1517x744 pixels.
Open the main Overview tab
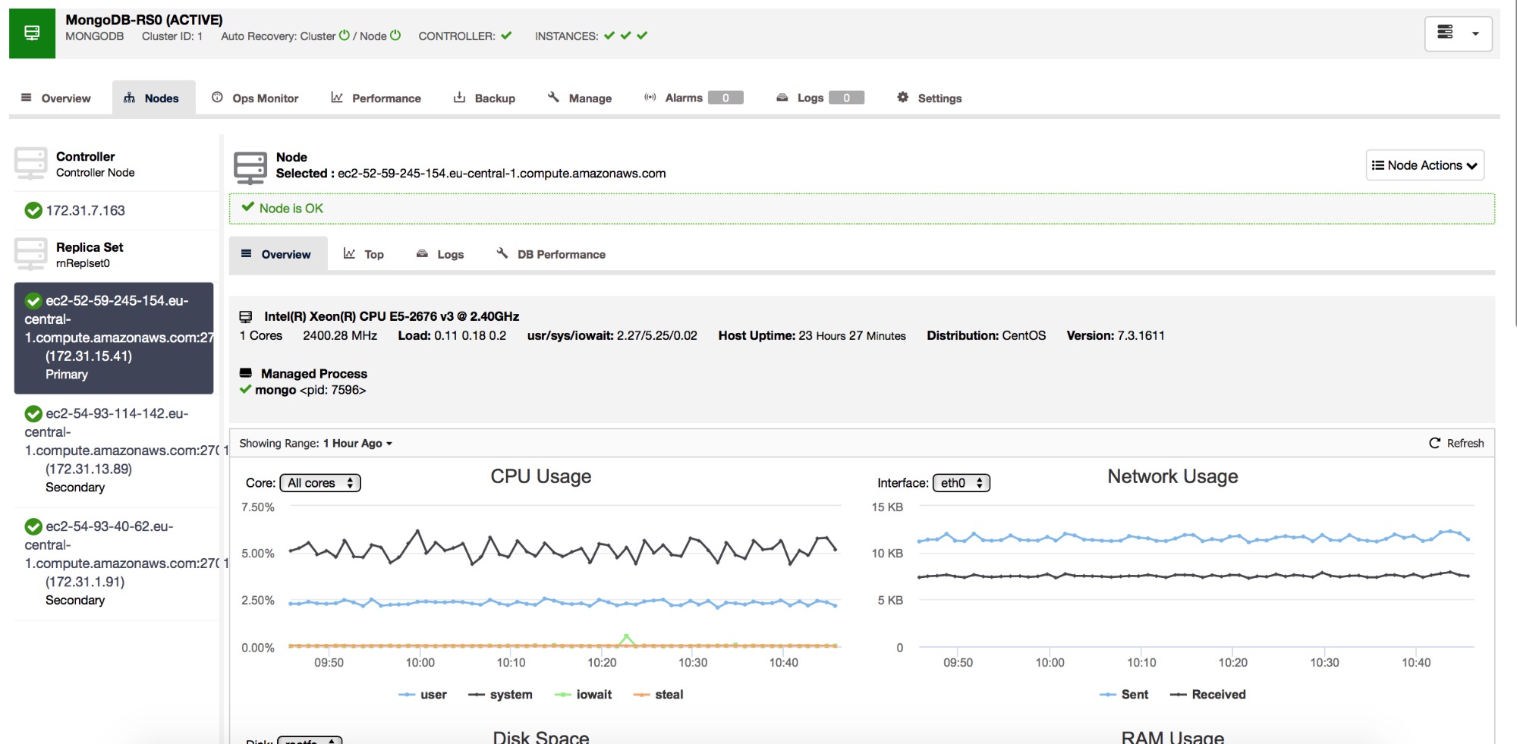(x=55, y=98)
